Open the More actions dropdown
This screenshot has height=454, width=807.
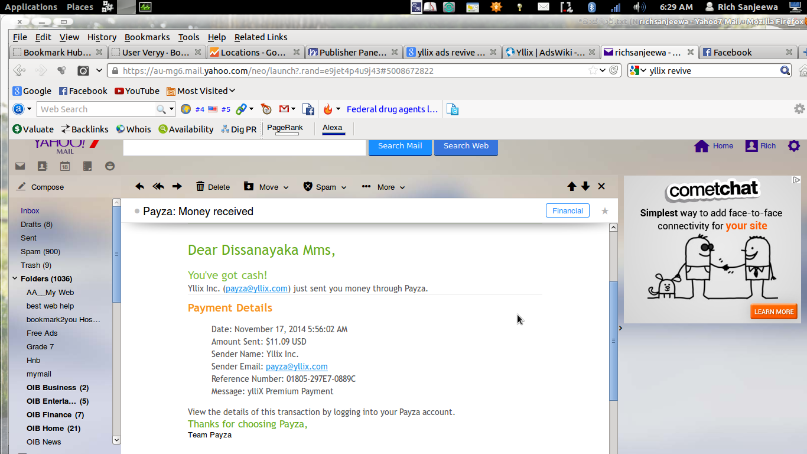click(x=383, y=187)
